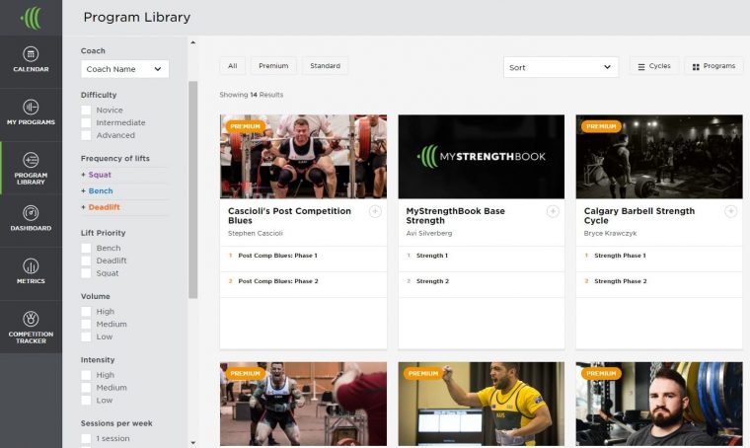Image resolution: width=750 pixels, height=448 pixels.
Task: Toggle Bench lift priority checkbox
Action: (x=86, y=248)
